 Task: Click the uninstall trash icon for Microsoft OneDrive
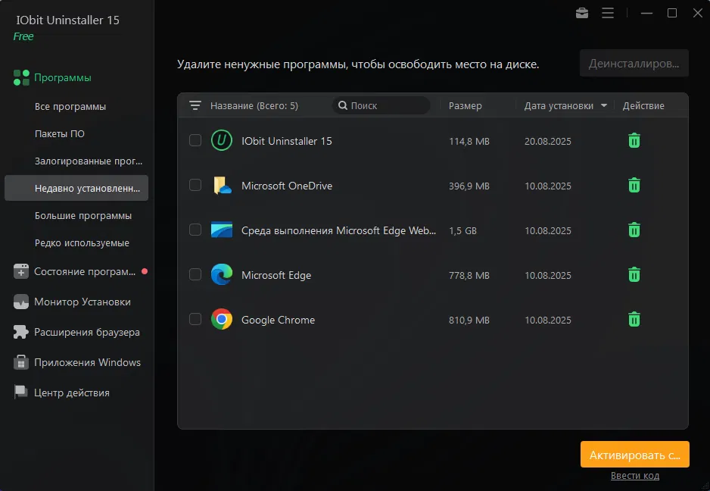tap(634, 186)
